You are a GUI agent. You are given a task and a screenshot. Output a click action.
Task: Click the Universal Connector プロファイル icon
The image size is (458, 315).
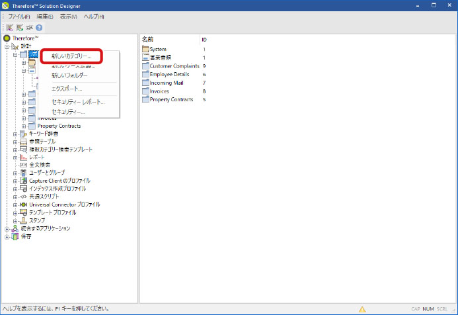point(23,204)
